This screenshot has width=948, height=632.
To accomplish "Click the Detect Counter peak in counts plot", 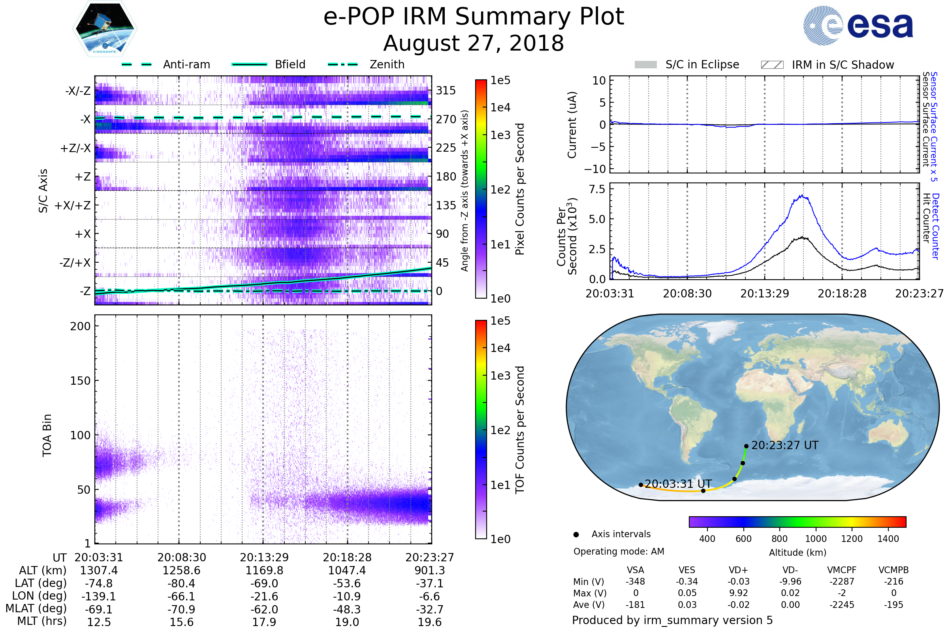I will coord(802,196).
